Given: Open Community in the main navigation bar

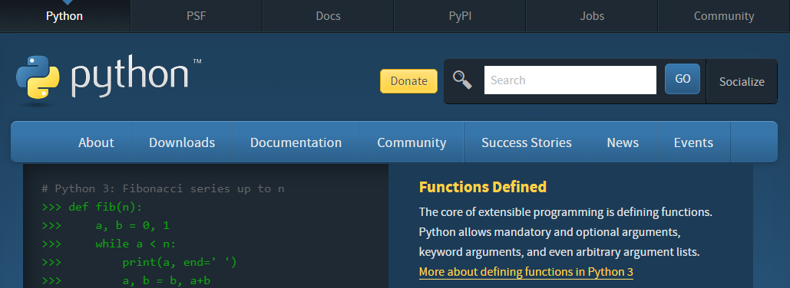Looking at the screenshot, I should coord(412,142).
